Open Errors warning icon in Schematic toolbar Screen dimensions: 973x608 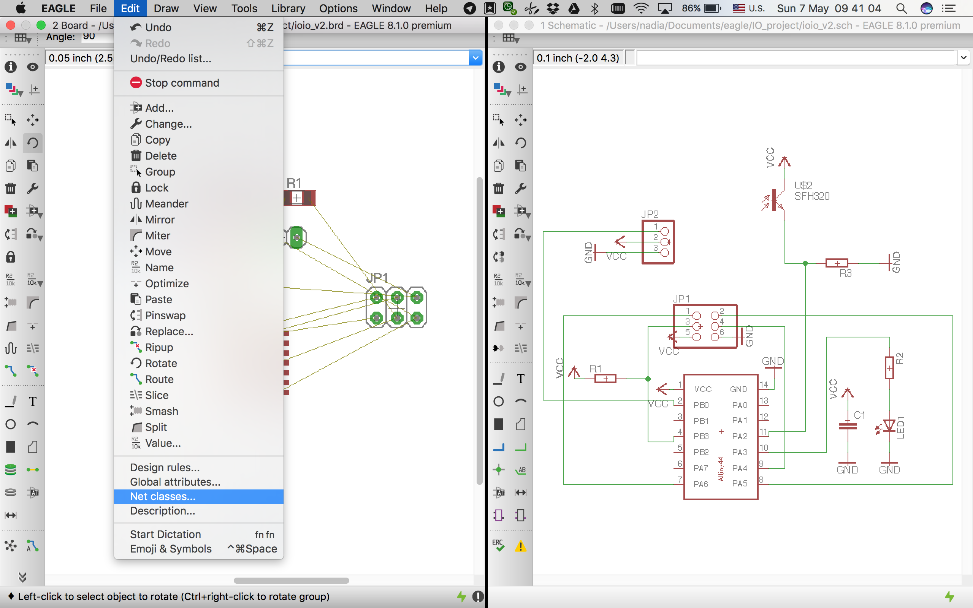pos(520,546)
